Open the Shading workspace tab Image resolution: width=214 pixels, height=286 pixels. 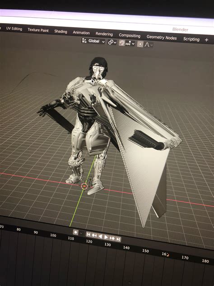[60, 31]
